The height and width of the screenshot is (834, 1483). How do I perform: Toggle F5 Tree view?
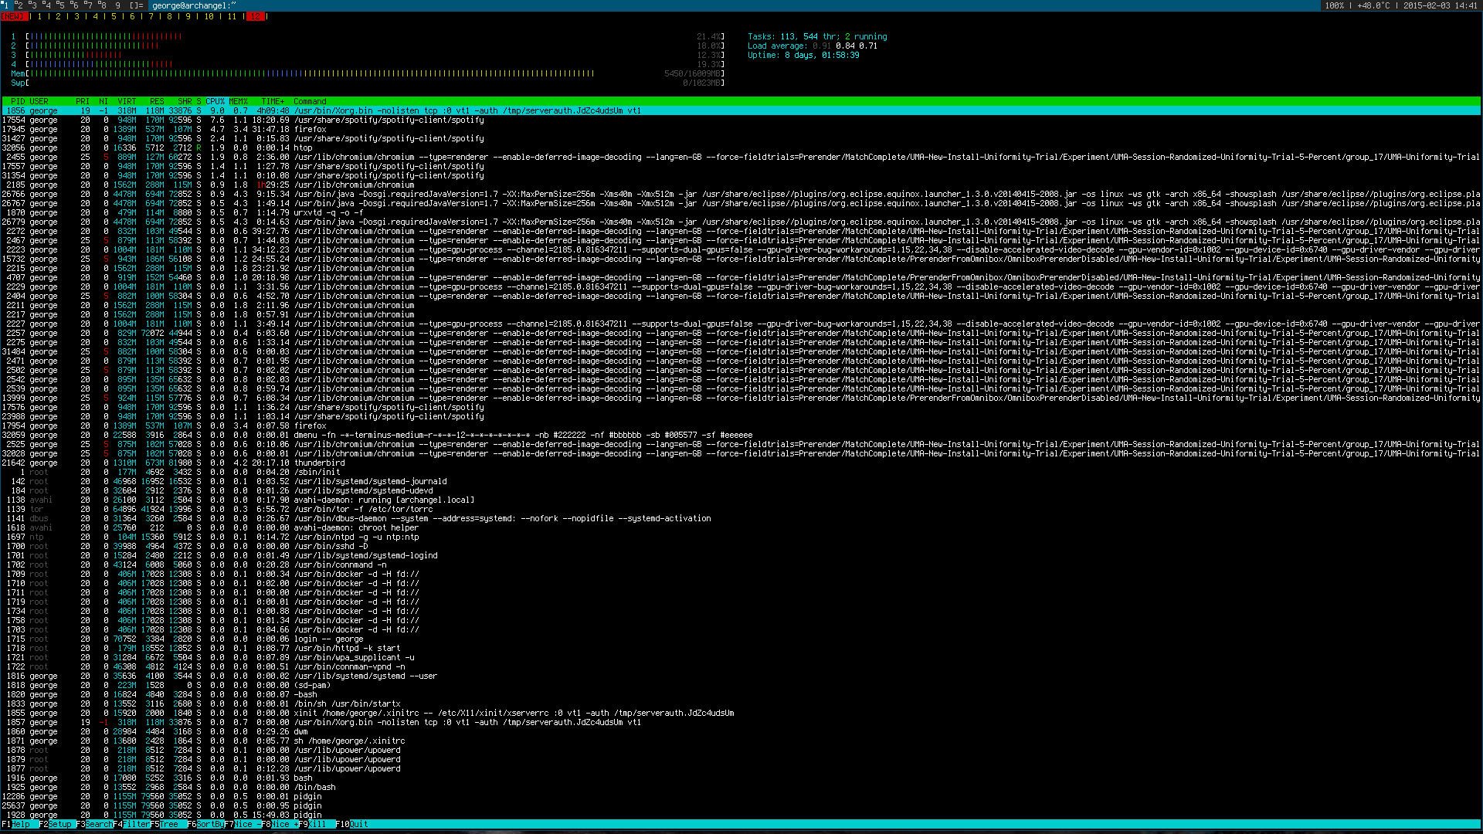[168, 824]
